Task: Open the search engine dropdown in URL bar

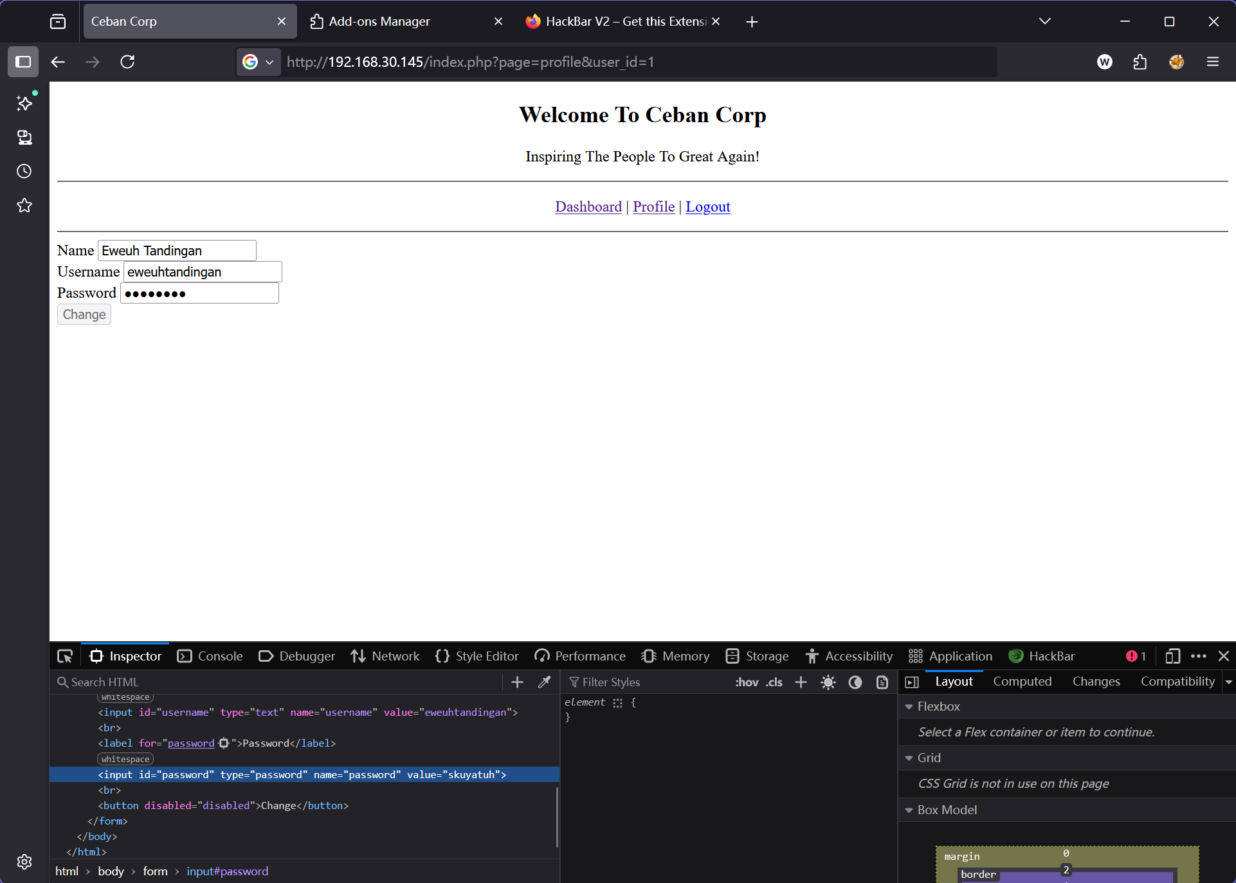Action: (x=259, y=62)
